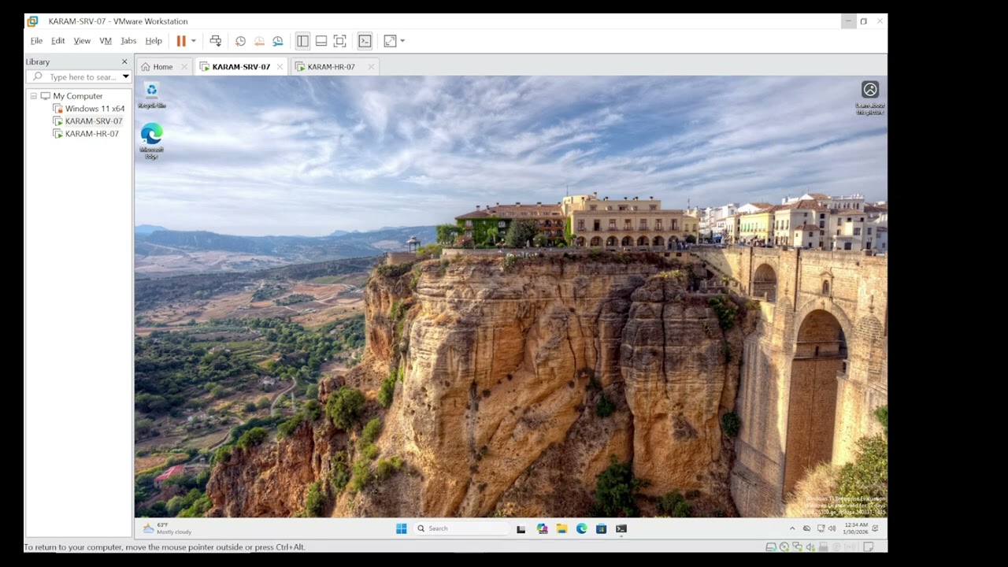The height and width of the screenshot is (567, 1008).
Task: Click the Pause virtual machine button
Action: (181, 41)
